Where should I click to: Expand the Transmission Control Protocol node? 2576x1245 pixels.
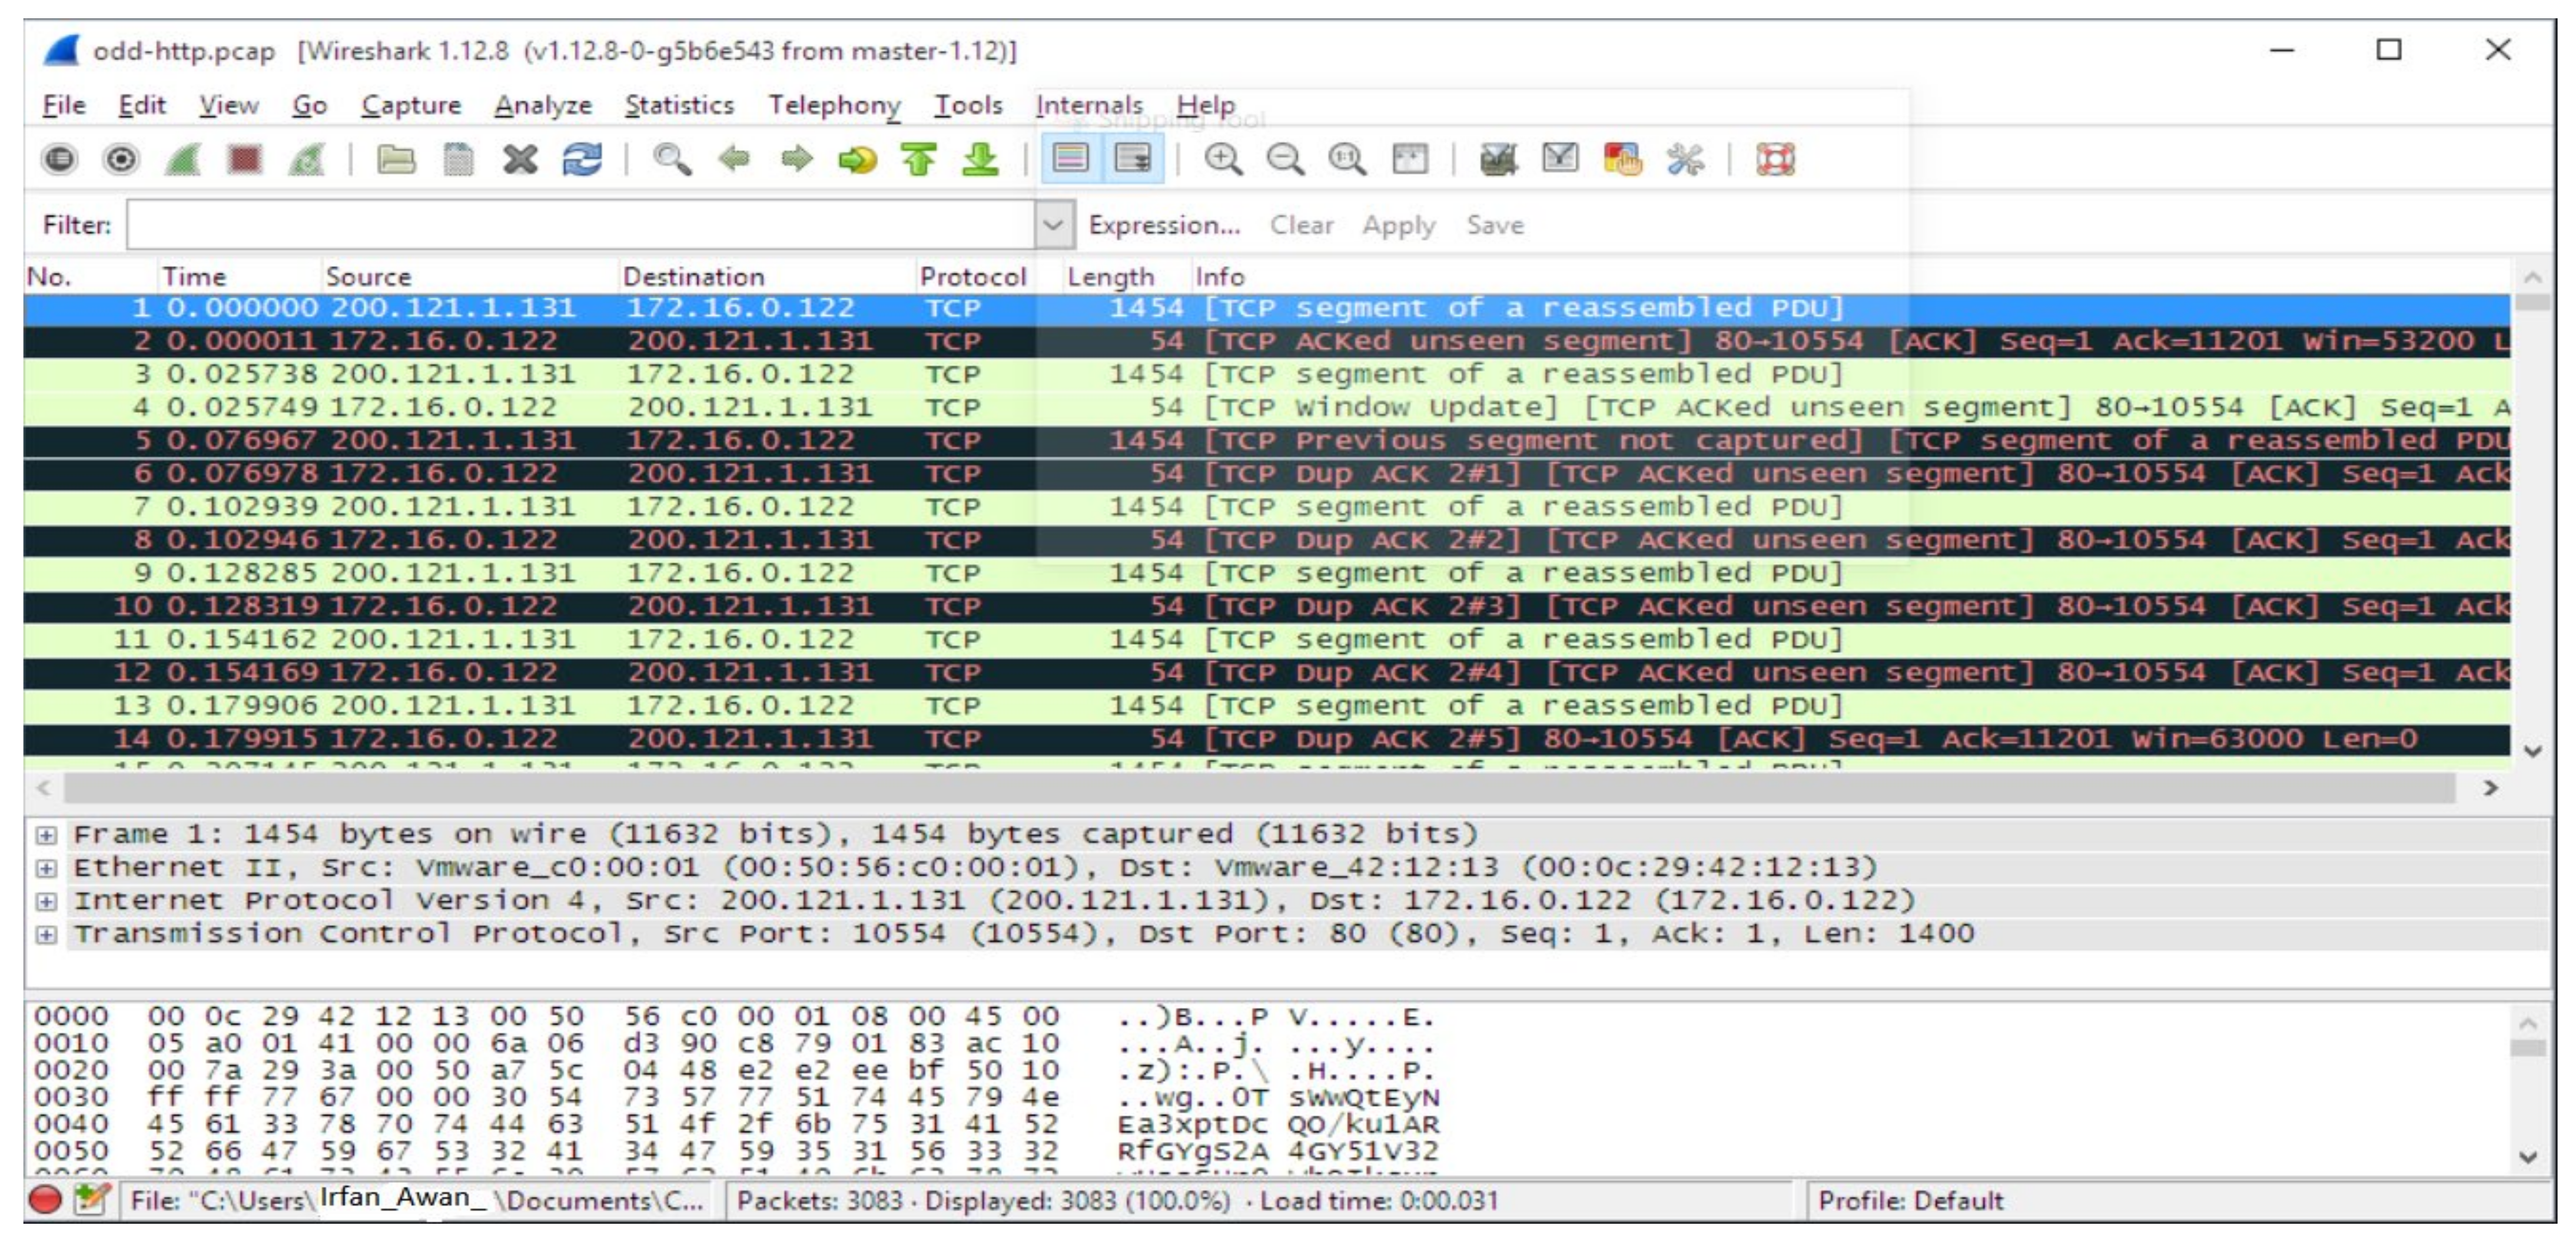[x=46, y=934]
